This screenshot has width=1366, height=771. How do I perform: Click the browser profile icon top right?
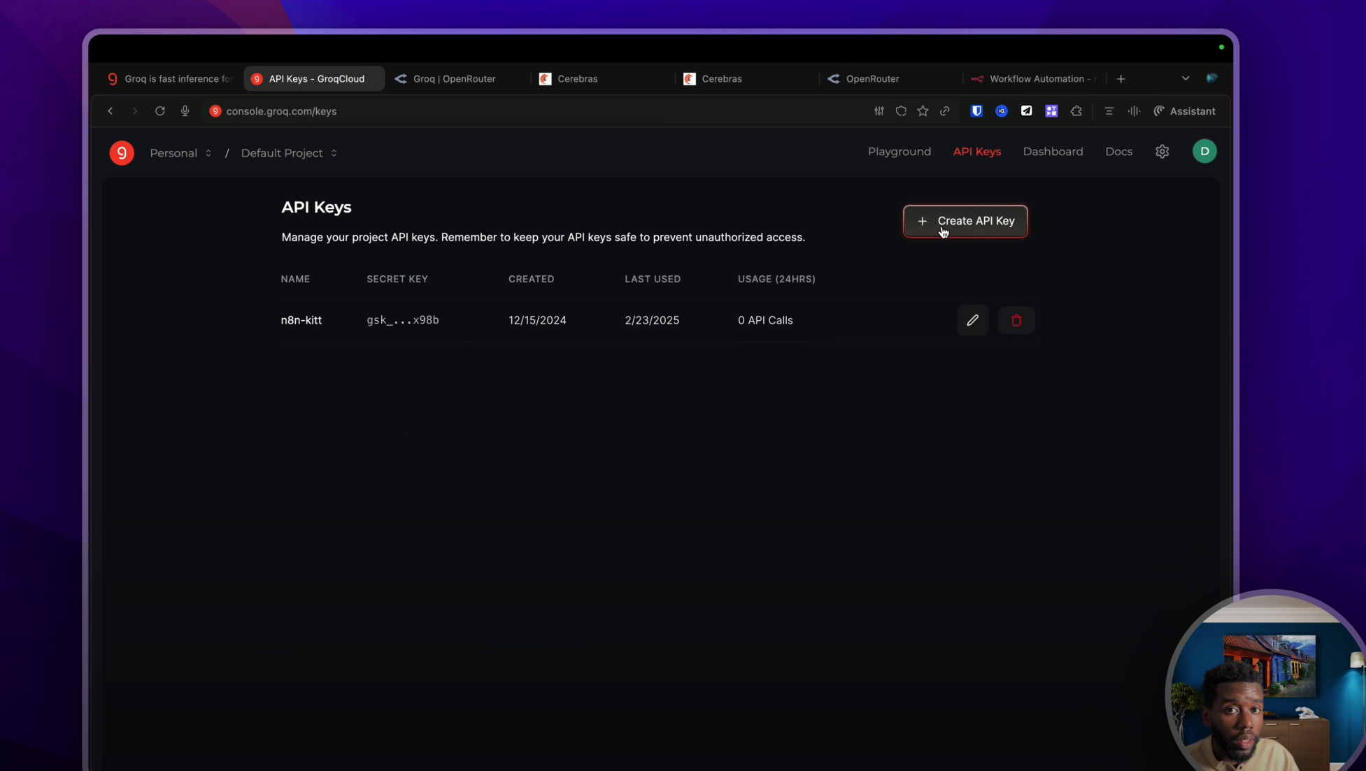pyautogui.click(x=1211, y=78)
